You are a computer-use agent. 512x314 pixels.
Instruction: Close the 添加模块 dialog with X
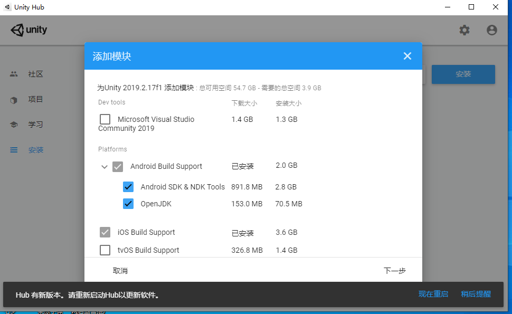407,56
